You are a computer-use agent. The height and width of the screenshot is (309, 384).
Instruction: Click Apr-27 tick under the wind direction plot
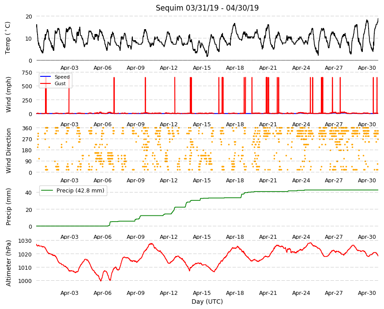point(334,181)
